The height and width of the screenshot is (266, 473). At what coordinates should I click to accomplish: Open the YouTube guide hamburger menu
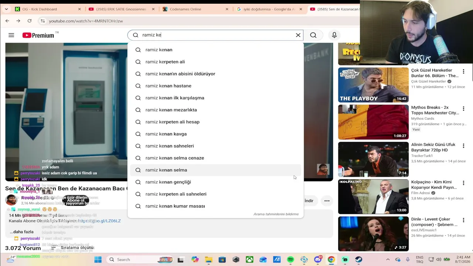pos(11,35)
